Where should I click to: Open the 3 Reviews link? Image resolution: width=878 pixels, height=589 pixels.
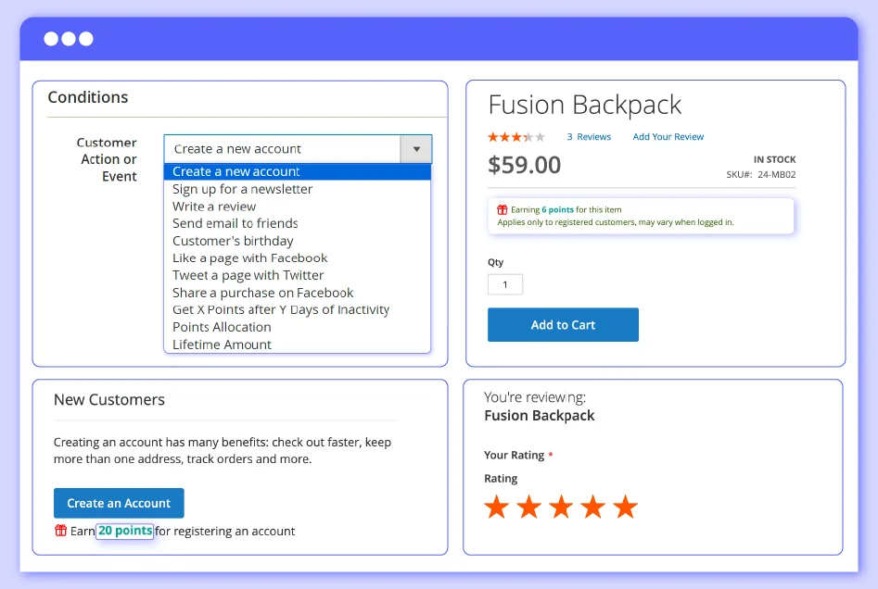click(589, 137)
